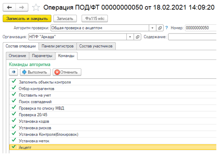This screenshot has height=154, width=217.
Task: Toggle checkmark for Акцепт row
Action: pos(14,146)
